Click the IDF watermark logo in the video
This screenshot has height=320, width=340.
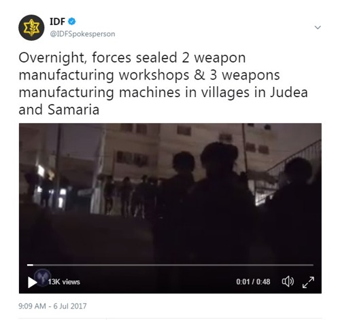click(43, 277)
